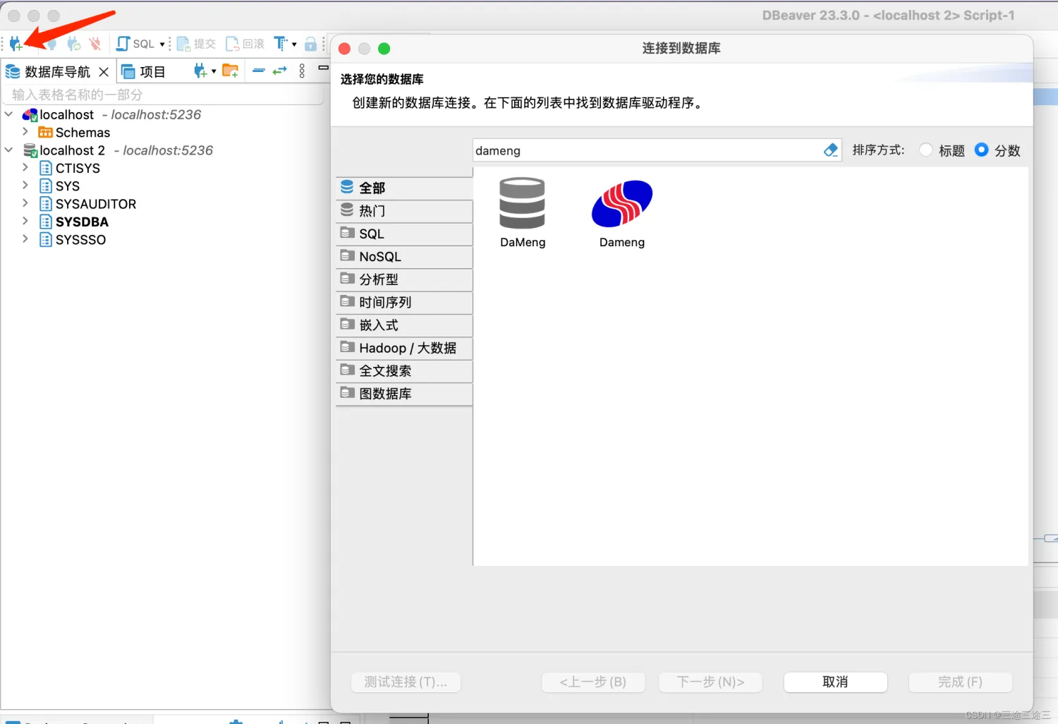Click the collapse-all icon in navigator toolbar
This screenshot has height=724, width=1058.
[258, 71]
